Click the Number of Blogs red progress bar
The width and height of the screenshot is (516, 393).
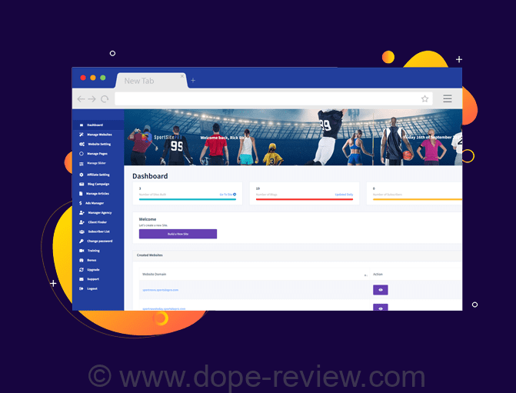[x=304, y=200]
